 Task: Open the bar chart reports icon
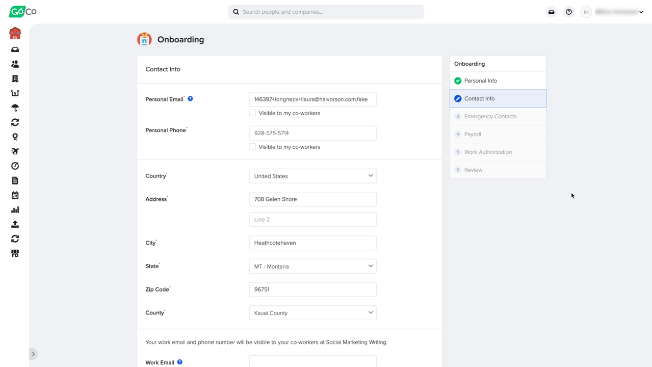coord(15,209)
